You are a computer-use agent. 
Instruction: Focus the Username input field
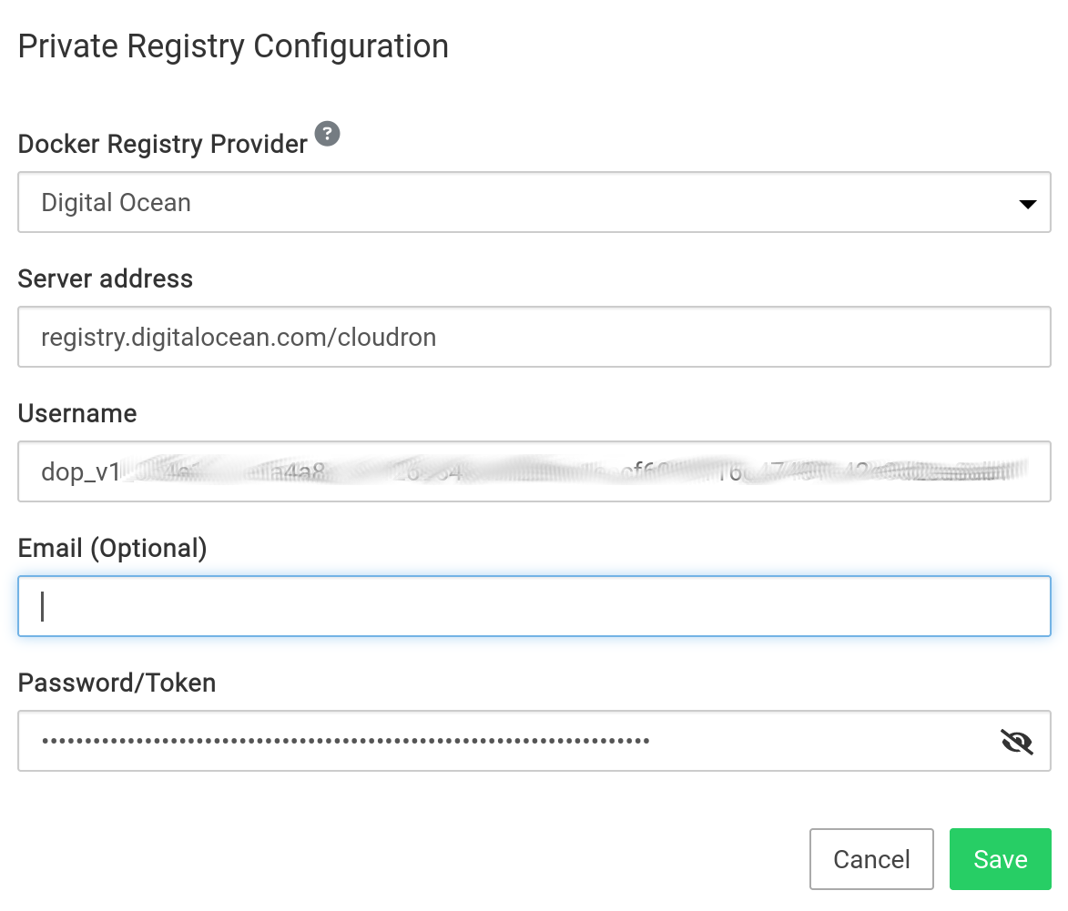(534, 471)
